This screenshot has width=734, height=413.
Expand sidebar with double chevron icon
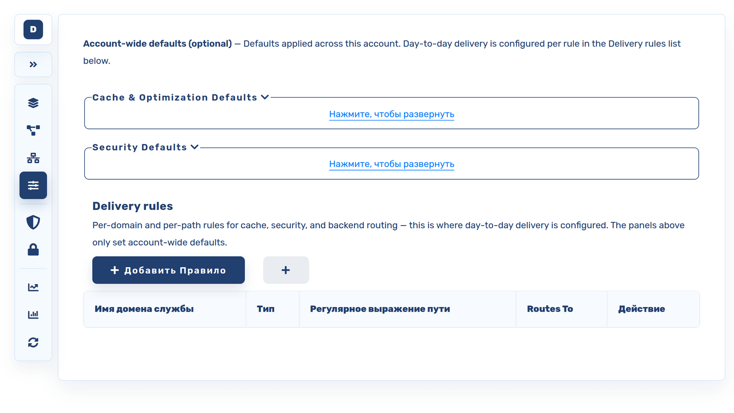pyautogui.click(x=33, y=65)
